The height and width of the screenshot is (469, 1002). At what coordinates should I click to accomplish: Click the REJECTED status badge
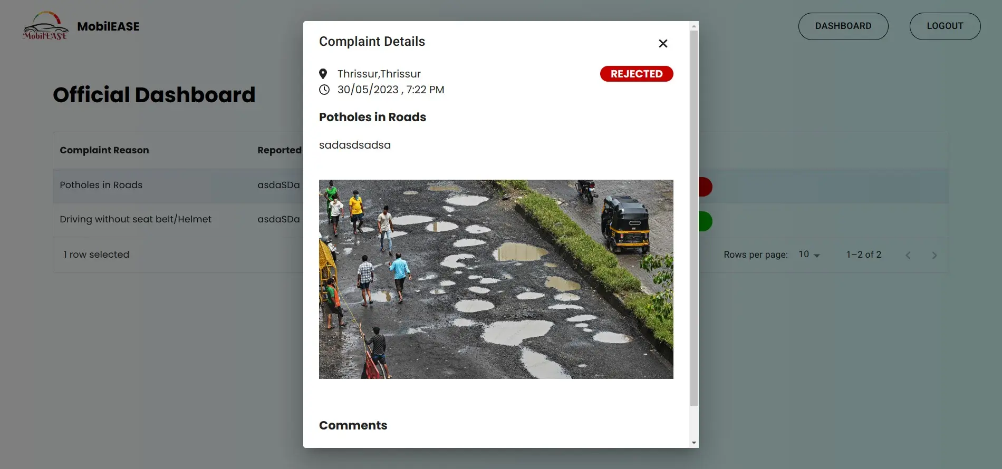637,74
